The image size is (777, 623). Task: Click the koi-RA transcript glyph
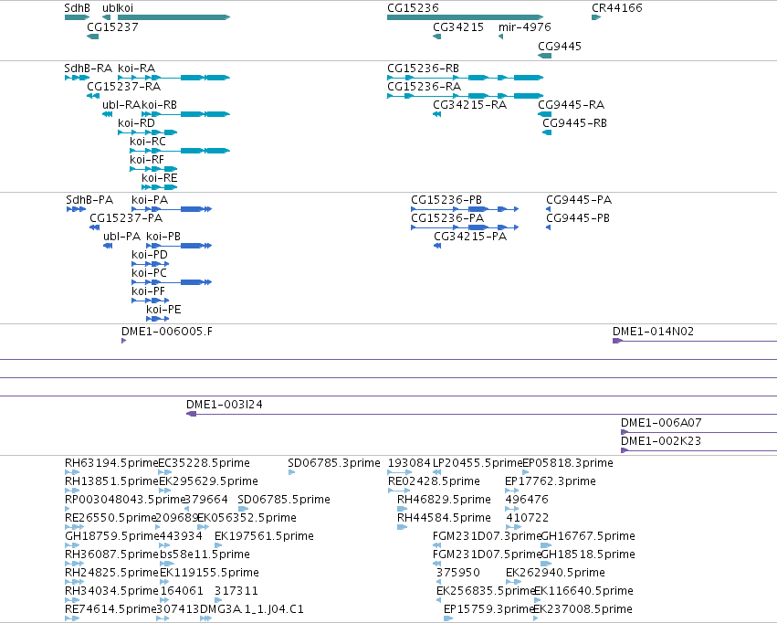point(173,78)
